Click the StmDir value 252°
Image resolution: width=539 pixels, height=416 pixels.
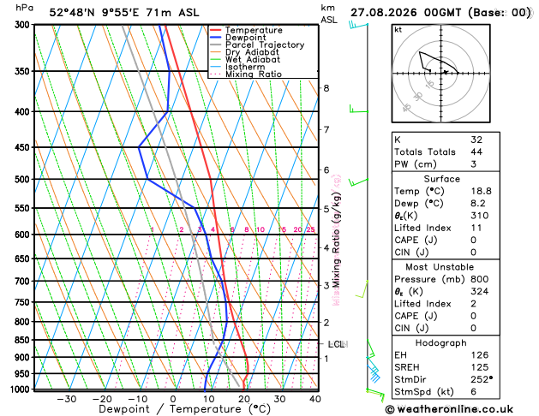coord(482,379)
